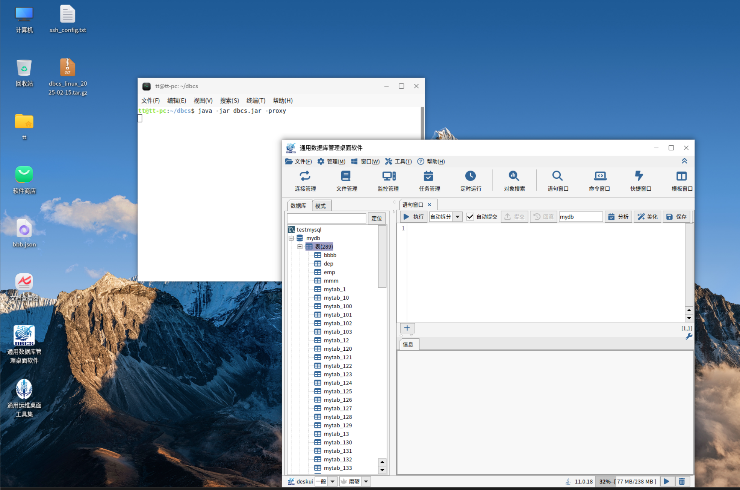740x490 pixels.
Task: Toggle the Auto Commit (自动提交) checkbox
Action: click(x=470, y=217)
